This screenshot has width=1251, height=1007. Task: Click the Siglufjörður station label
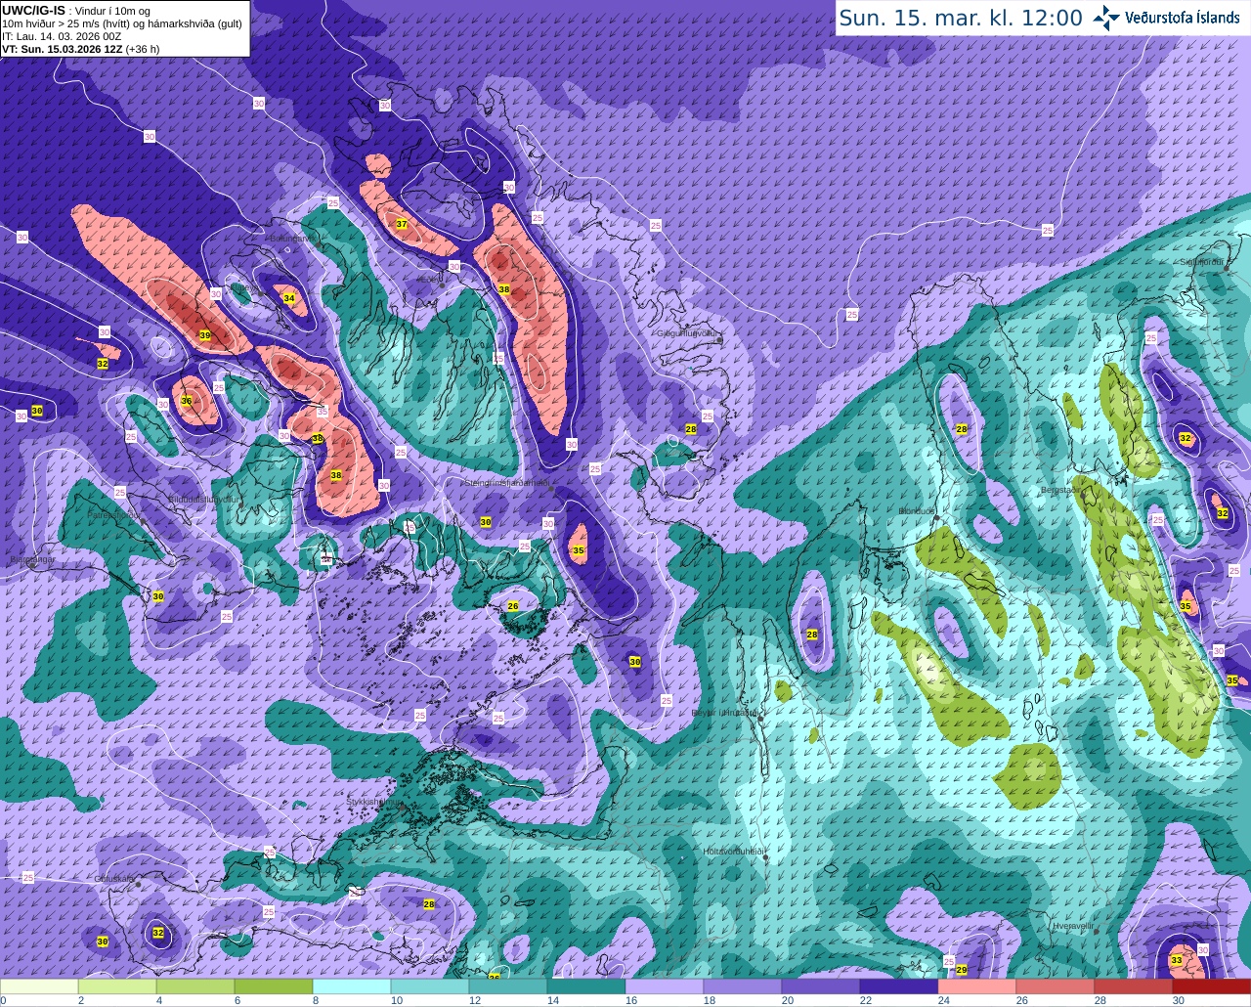coord(1202,262)
